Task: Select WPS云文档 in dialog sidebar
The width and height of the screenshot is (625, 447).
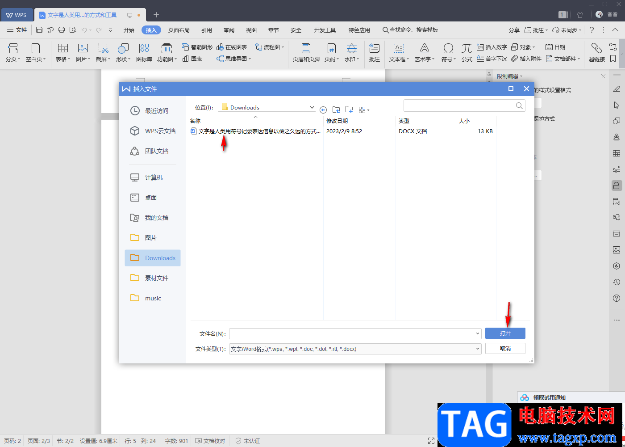Action: click(x=153, y=131)
